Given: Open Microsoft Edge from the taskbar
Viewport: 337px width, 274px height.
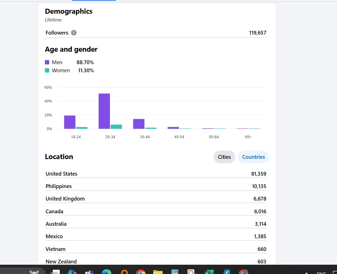Looking at the screenshot, I should 107,272.
